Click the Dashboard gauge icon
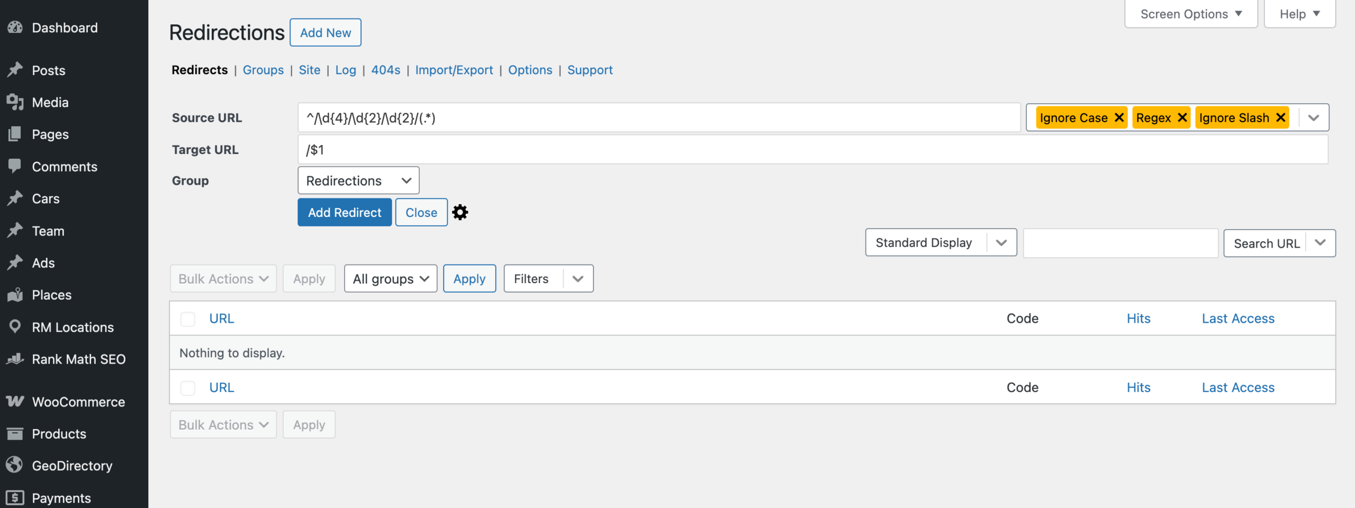 [x=15, y=28]
